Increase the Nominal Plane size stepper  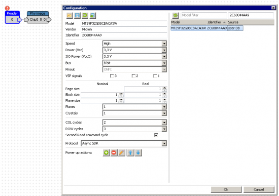121,99
